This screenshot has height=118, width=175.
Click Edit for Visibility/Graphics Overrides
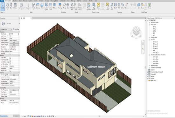pos(14,43)
